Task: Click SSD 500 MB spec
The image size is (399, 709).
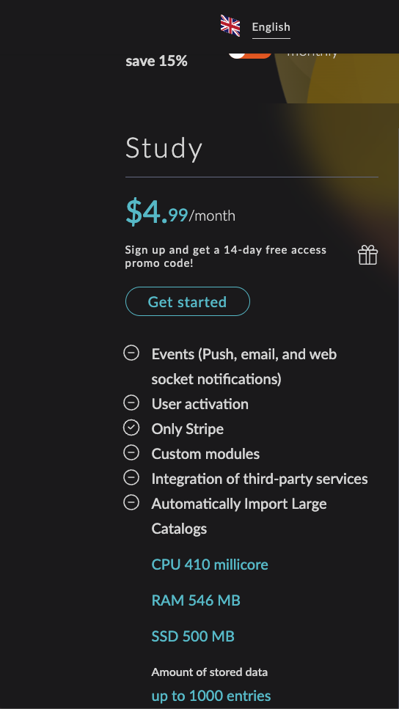Action: tap(193, 636)
